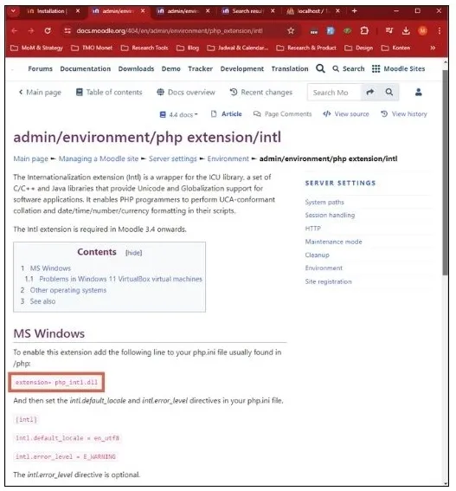
Task: Open the Chrome three-dot menu
Action: (440, 30)
